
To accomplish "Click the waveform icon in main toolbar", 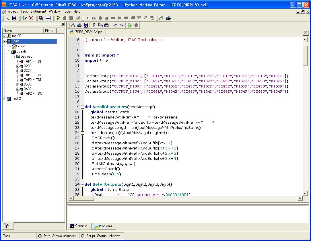I will click(151, 18).
